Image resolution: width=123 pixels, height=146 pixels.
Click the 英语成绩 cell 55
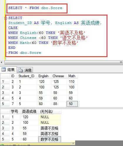click(x=30, y=128)
